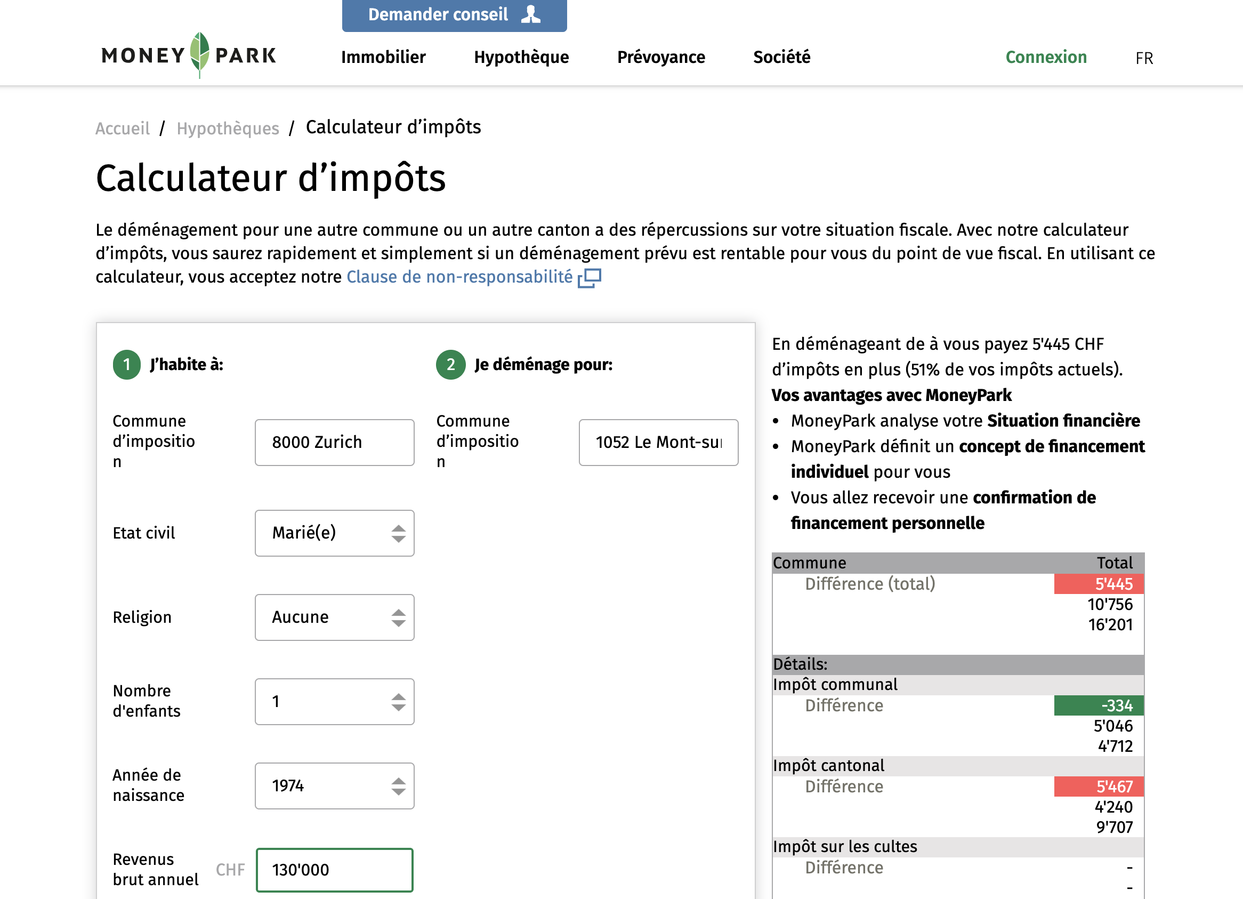The width and height of the screenshot is (1243, 899).
Task: Open the Nombre d'enfants dropdown
Action: pyautogui.click(x=334, y=702)
